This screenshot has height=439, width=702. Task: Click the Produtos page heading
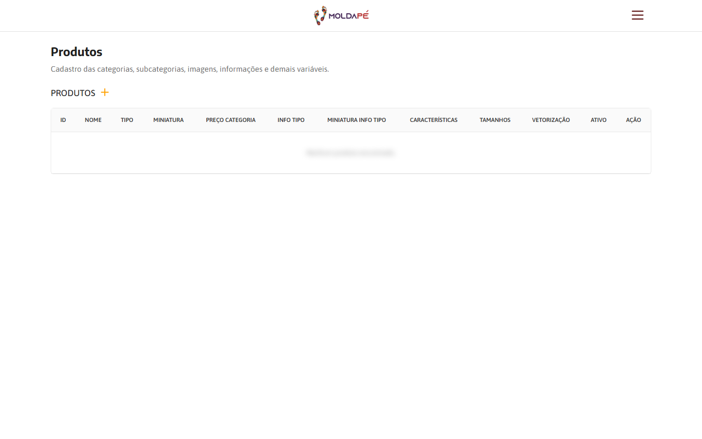[x=77, y=52]
